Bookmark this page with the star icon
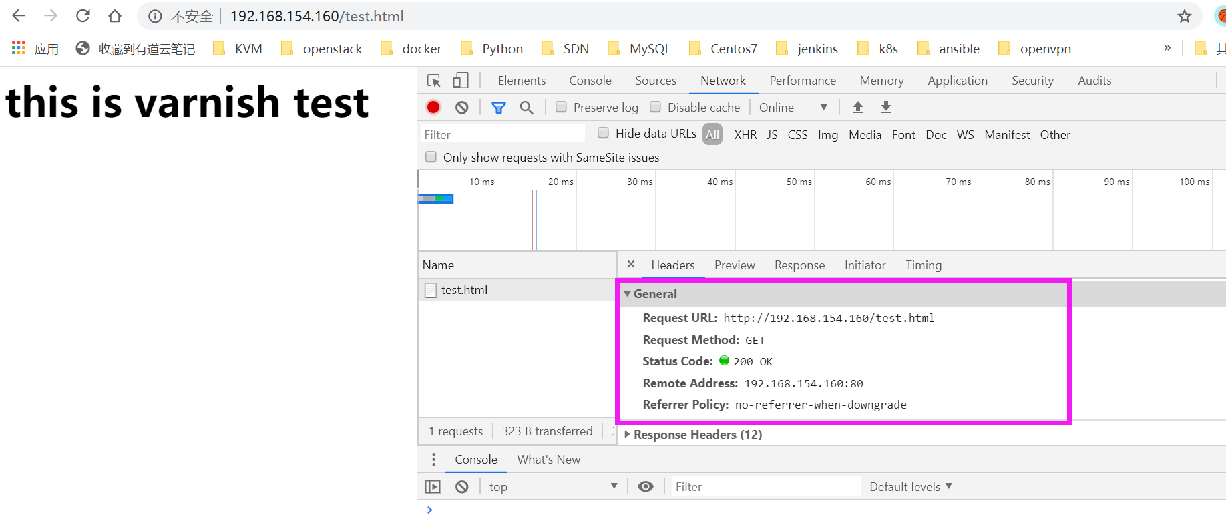 tap(1185, 16)
